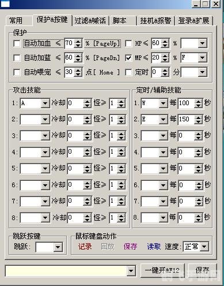
Task: Open attack skill 5 key dropdown
Action: tap(45, 169)
